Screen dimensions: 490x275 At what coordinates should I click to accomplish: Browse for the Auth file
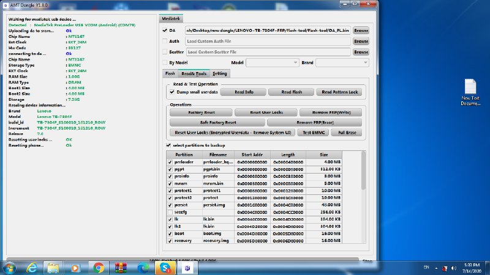[x=361, y=41]
